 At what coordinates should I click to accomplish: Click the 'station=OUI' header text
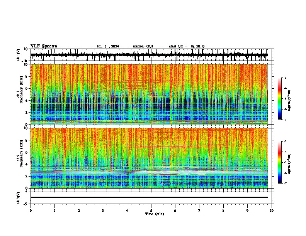tap(143, 46)
